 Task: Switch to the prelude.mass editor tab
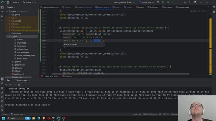click(x=182, y=7)
